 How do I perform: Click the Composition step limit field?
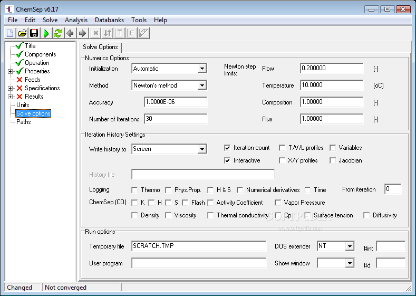click(332, 102)
